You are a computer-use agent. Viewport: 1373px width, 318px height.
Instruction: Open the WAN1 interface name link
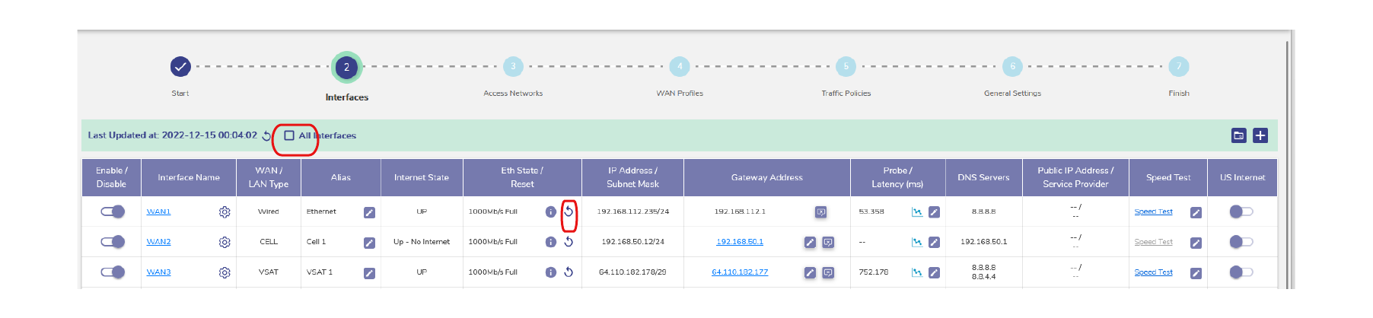coord(158,211)
